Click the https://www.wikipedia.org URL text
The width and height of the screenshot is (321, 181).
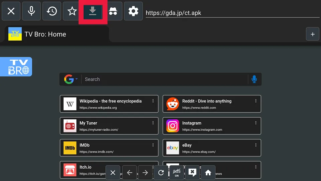pyautogui.click(x=98, y=108)
